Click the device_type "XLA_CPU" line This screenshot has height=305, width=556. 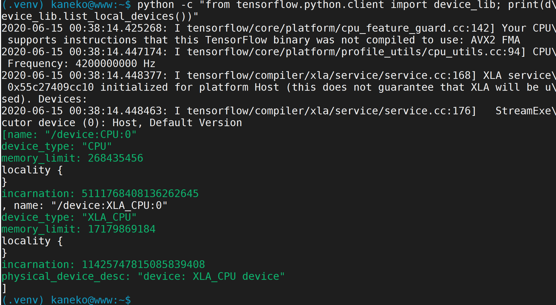[x=69, y=217]
